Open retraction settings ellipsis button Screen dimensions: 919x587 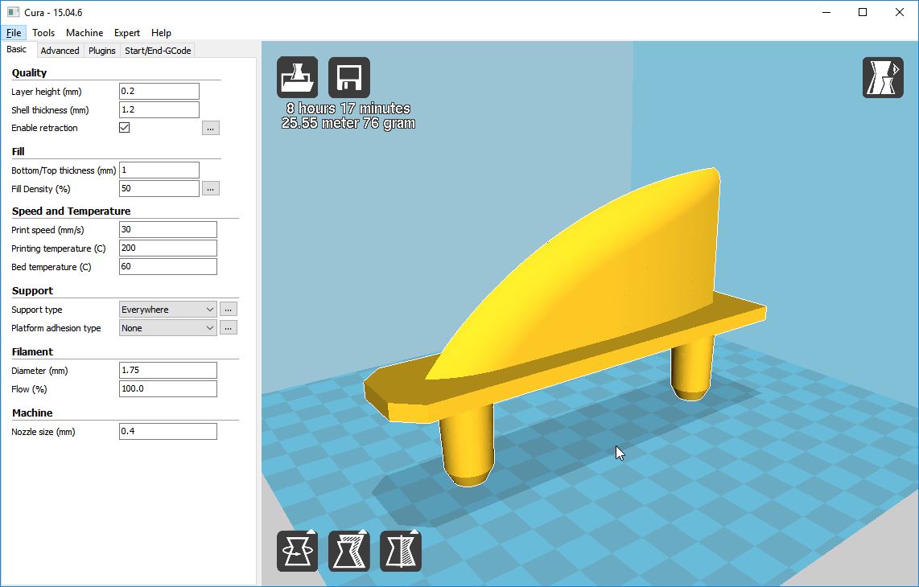tap(210, 128)
